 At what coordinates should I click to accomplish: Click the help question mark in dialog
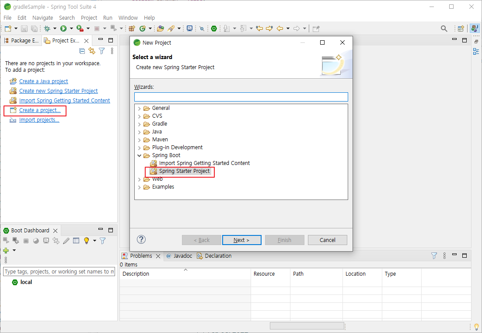pos(141,239)
